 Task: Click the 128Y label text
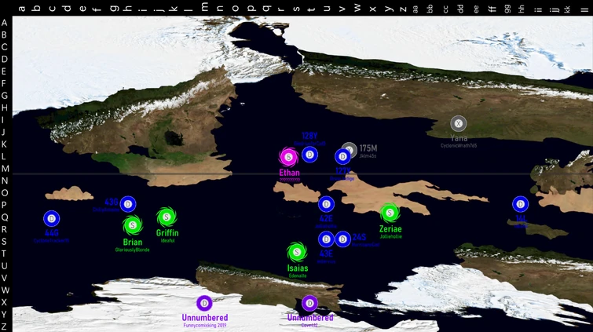[x=309, y=136]
